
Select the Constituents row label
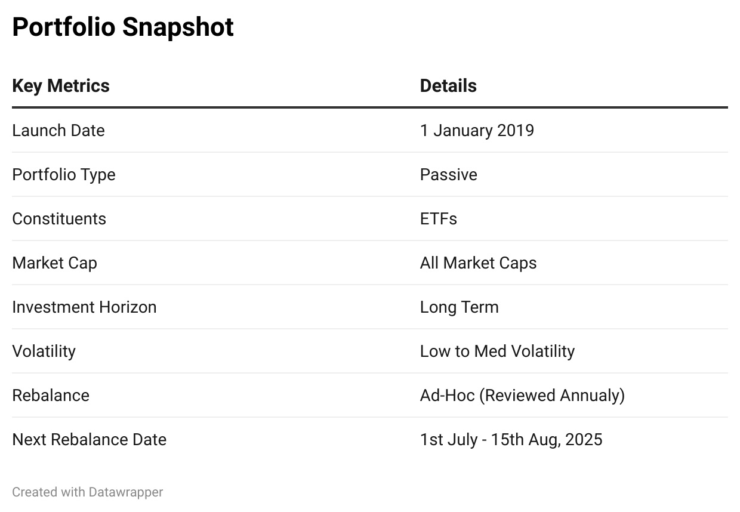coord(59,218)
